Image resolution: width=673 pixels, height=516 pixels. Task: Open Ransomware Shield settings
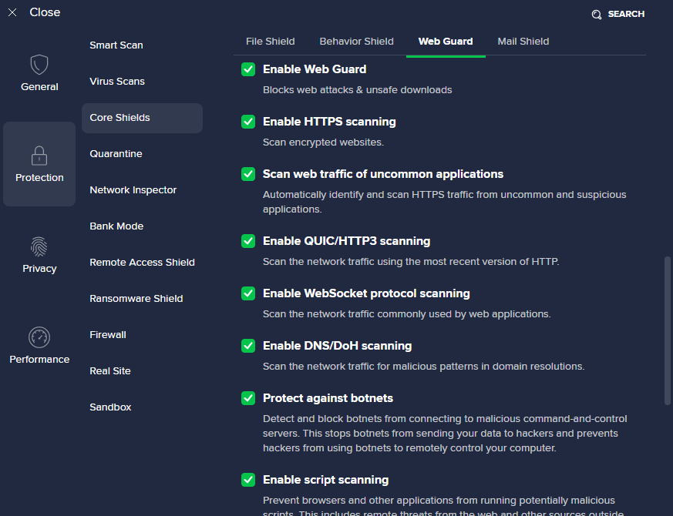pyautogui.click(x=136, y=299)
